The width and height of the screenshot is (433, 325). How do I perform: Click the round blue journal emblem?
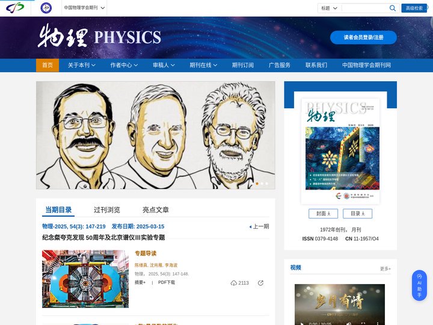tap(46, 8)
